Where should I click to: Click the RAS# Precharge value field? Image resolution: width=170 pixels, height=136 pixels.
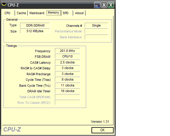click(67, 74)
